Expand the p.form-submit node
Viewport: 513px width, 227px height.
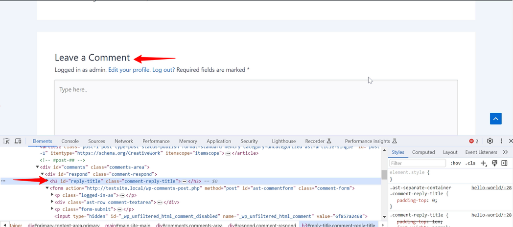52,209
